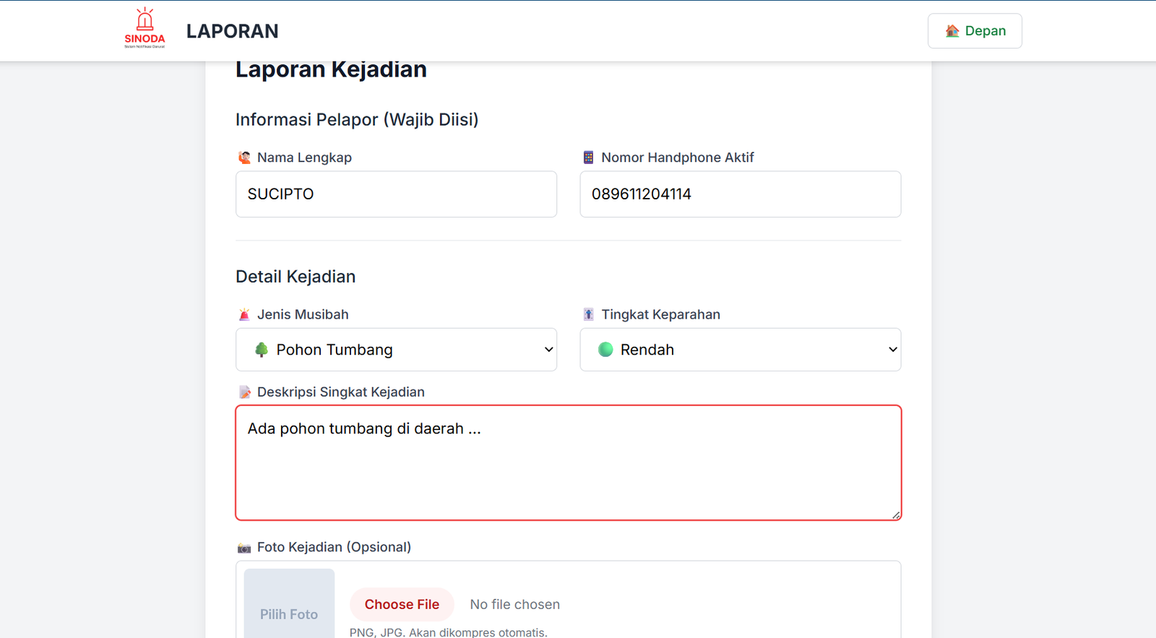Click the chevron arrow on Pohon Tumbang select
The width and height of the screenshot is (1156, 638).
click(x=548, y=350)
